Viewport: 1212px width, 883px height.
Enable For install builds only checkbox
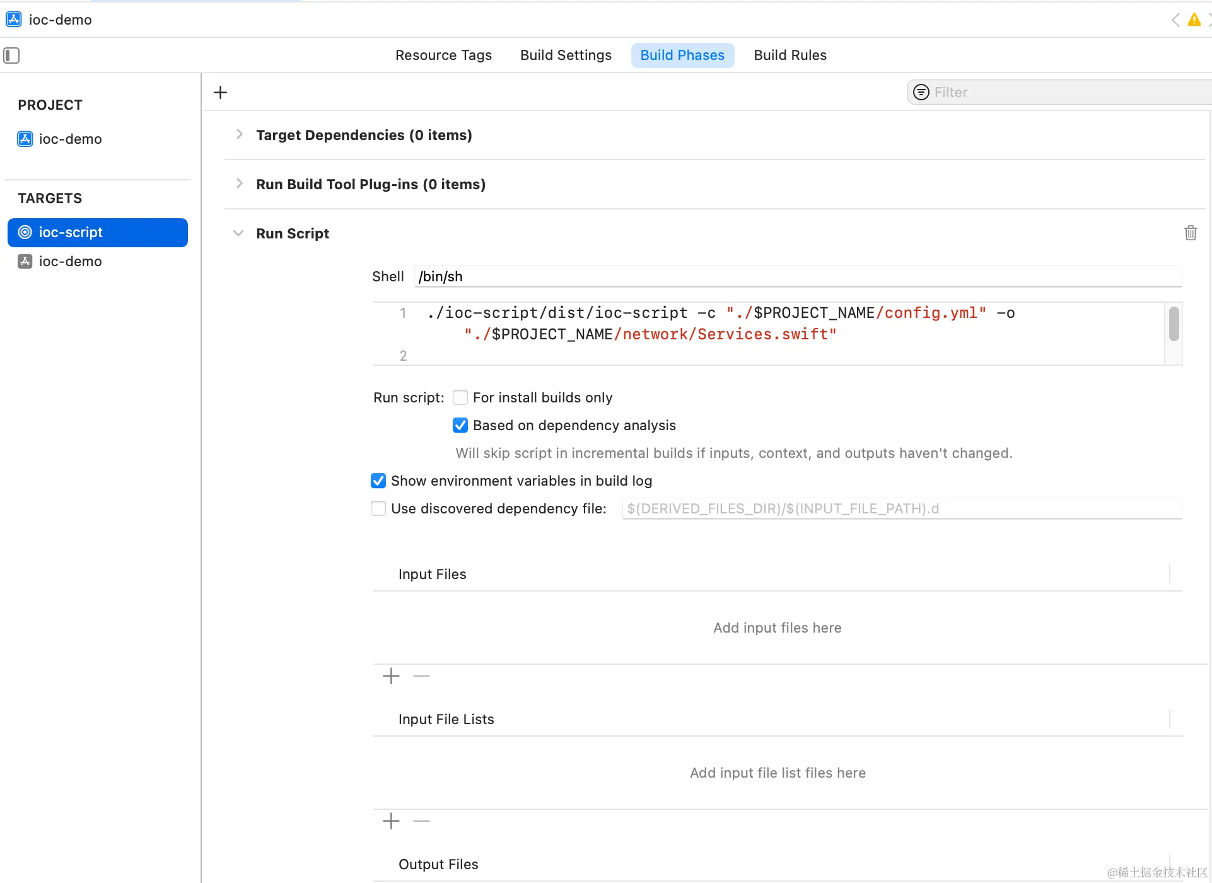460,397
